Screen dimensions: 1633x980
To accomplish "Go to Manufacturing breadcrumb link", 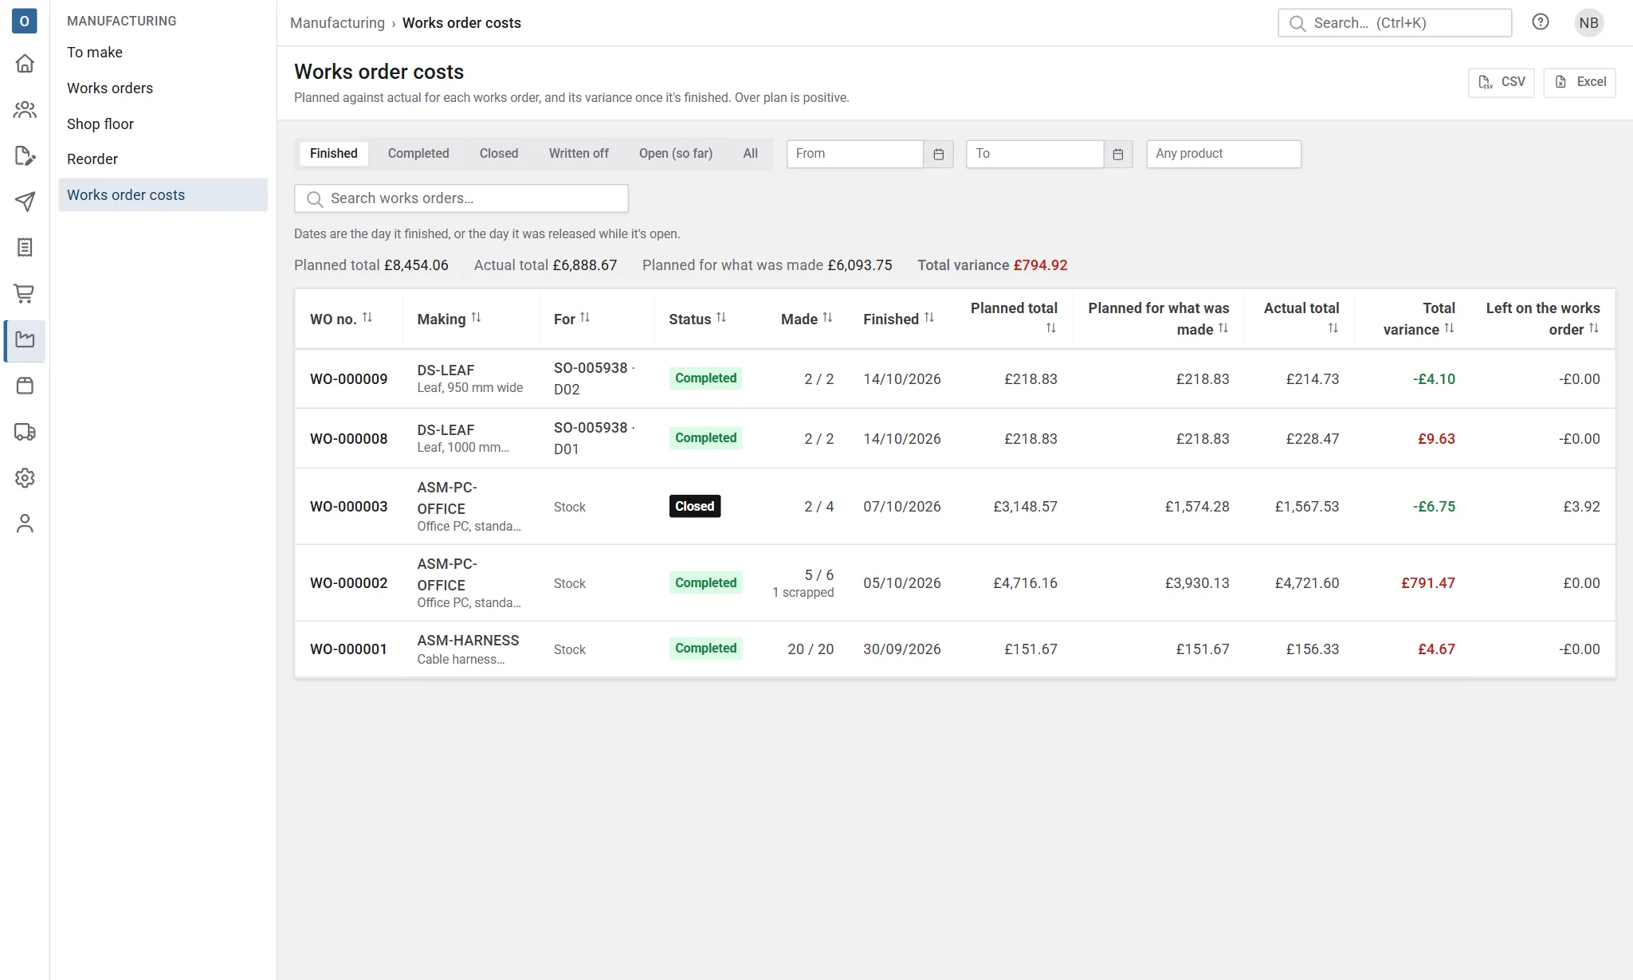I will pos(337,23).
